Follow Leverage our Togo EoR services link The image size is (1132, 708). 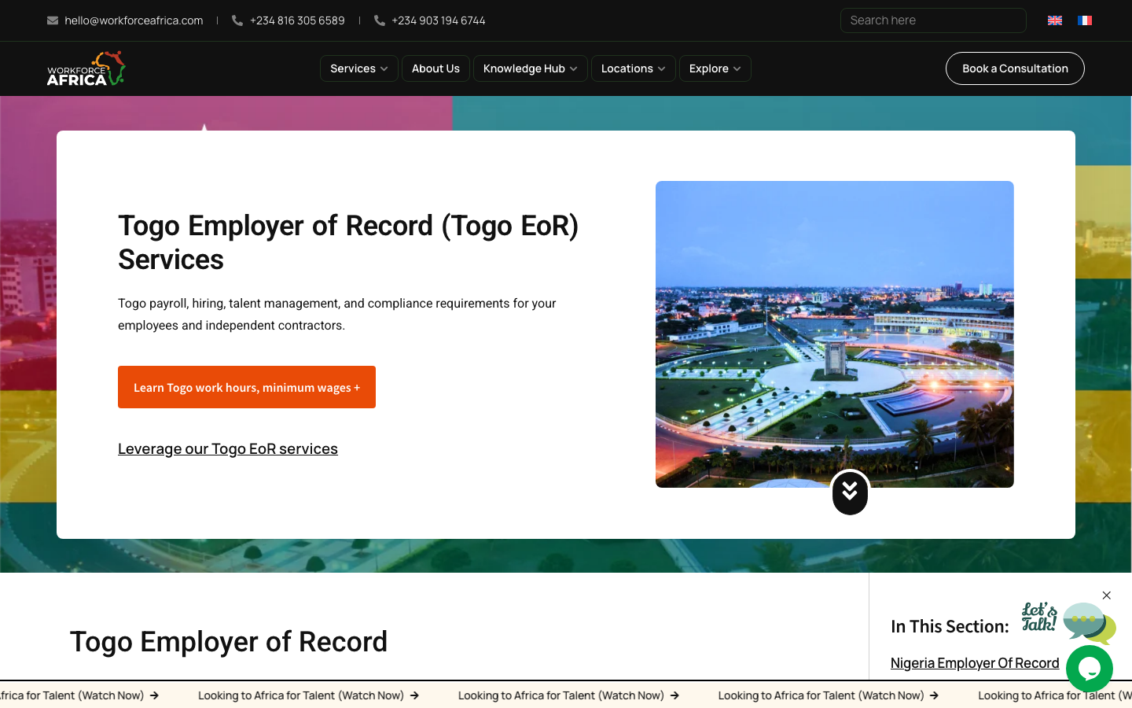[x=228, y=448]
